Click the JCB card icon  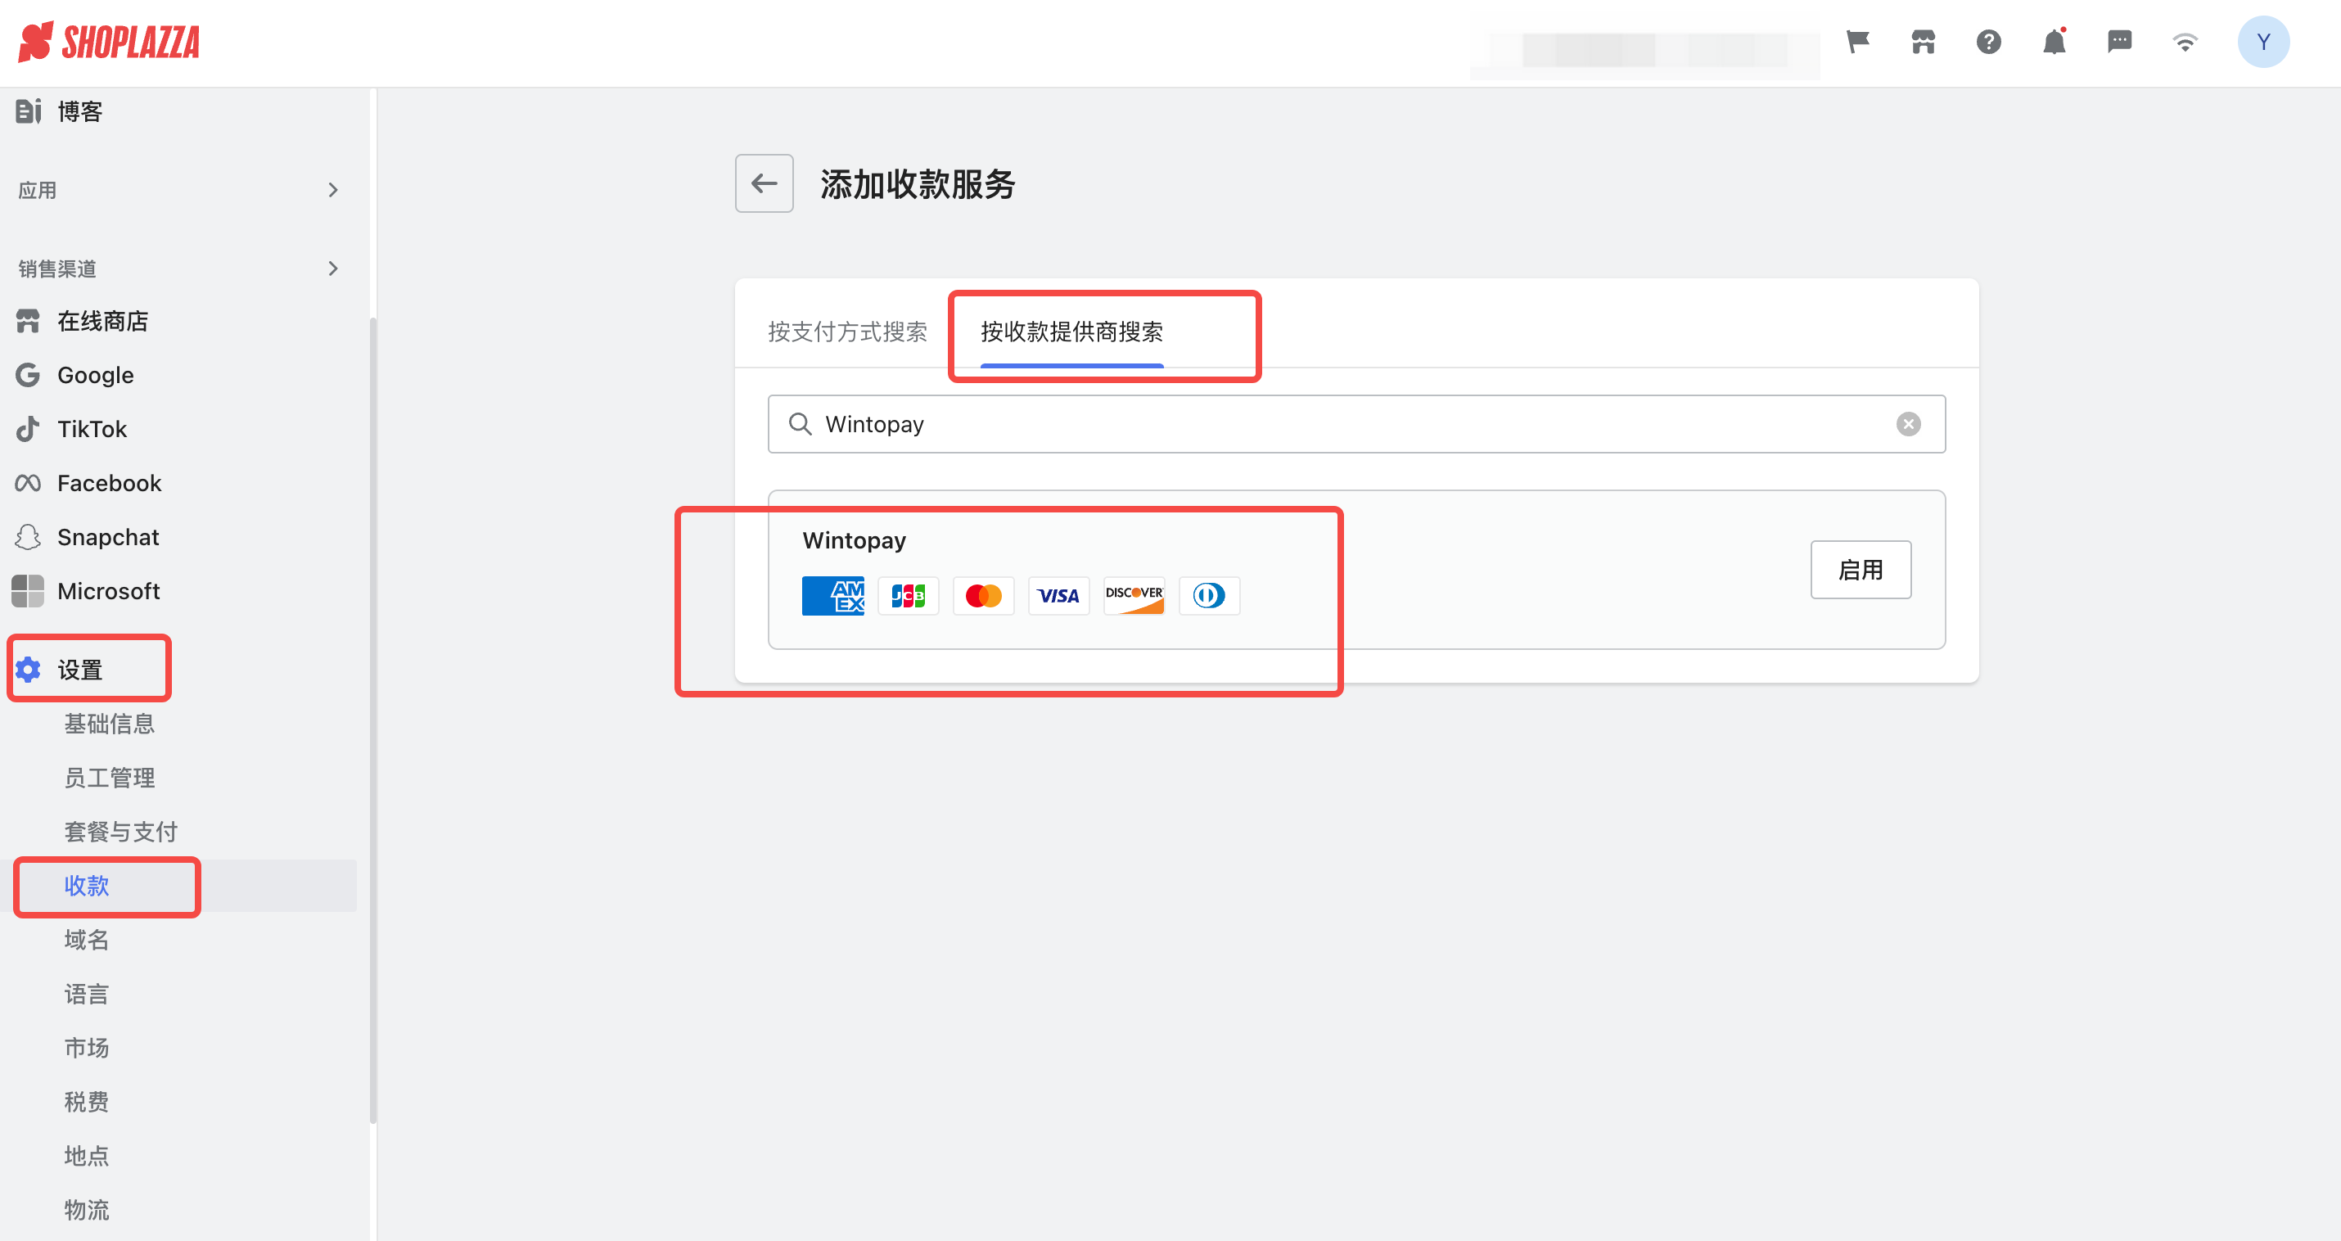tap(908, 595)
